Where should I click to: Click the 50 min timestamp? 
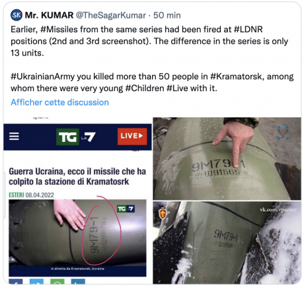(167, 15)
